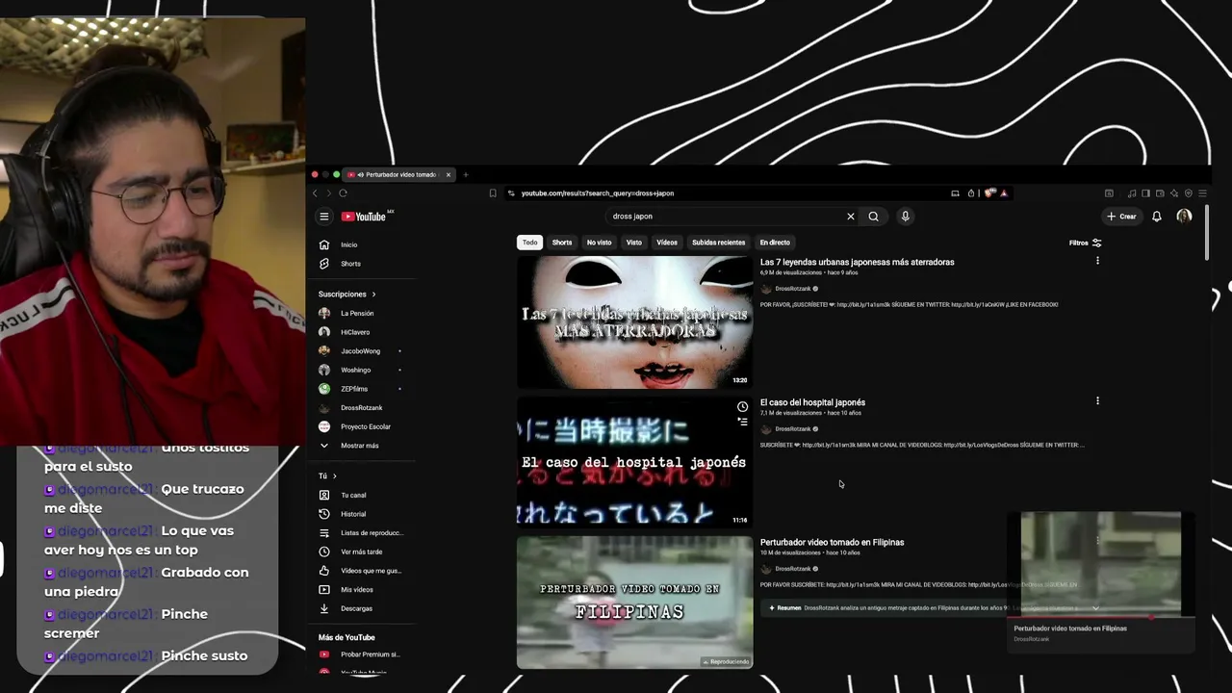
Task: Open DrossRotzank channel under Las 7 leyendas
Action: (x=793, y=289)
